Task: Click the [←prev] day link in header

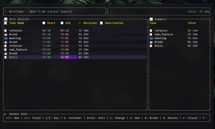Action: (53, 12)
